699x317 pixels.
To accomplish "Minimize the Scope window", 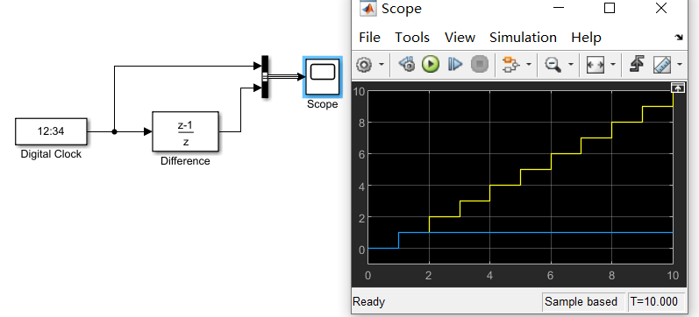I will (x=558, y=8).
